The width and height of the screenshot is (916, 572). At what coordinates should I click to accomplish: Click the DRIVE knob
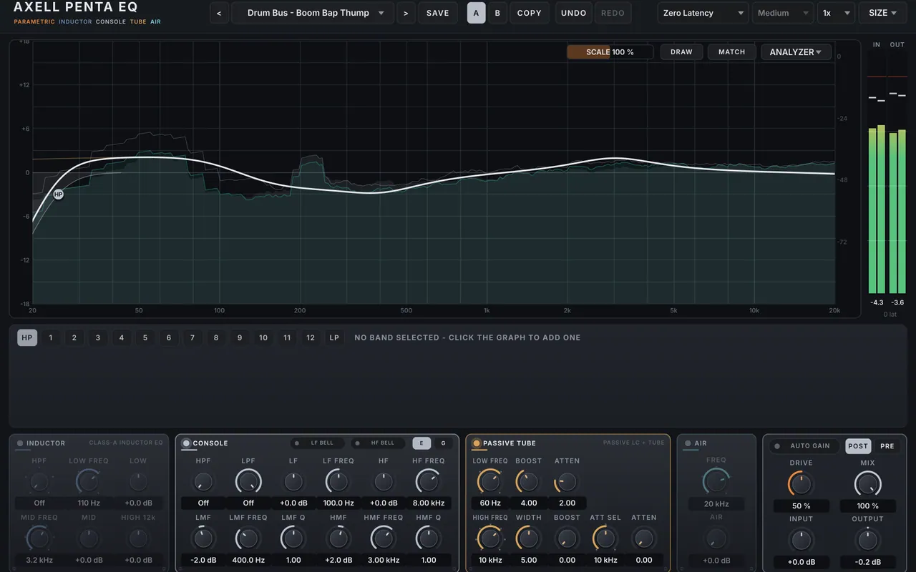tap(801, 484)
